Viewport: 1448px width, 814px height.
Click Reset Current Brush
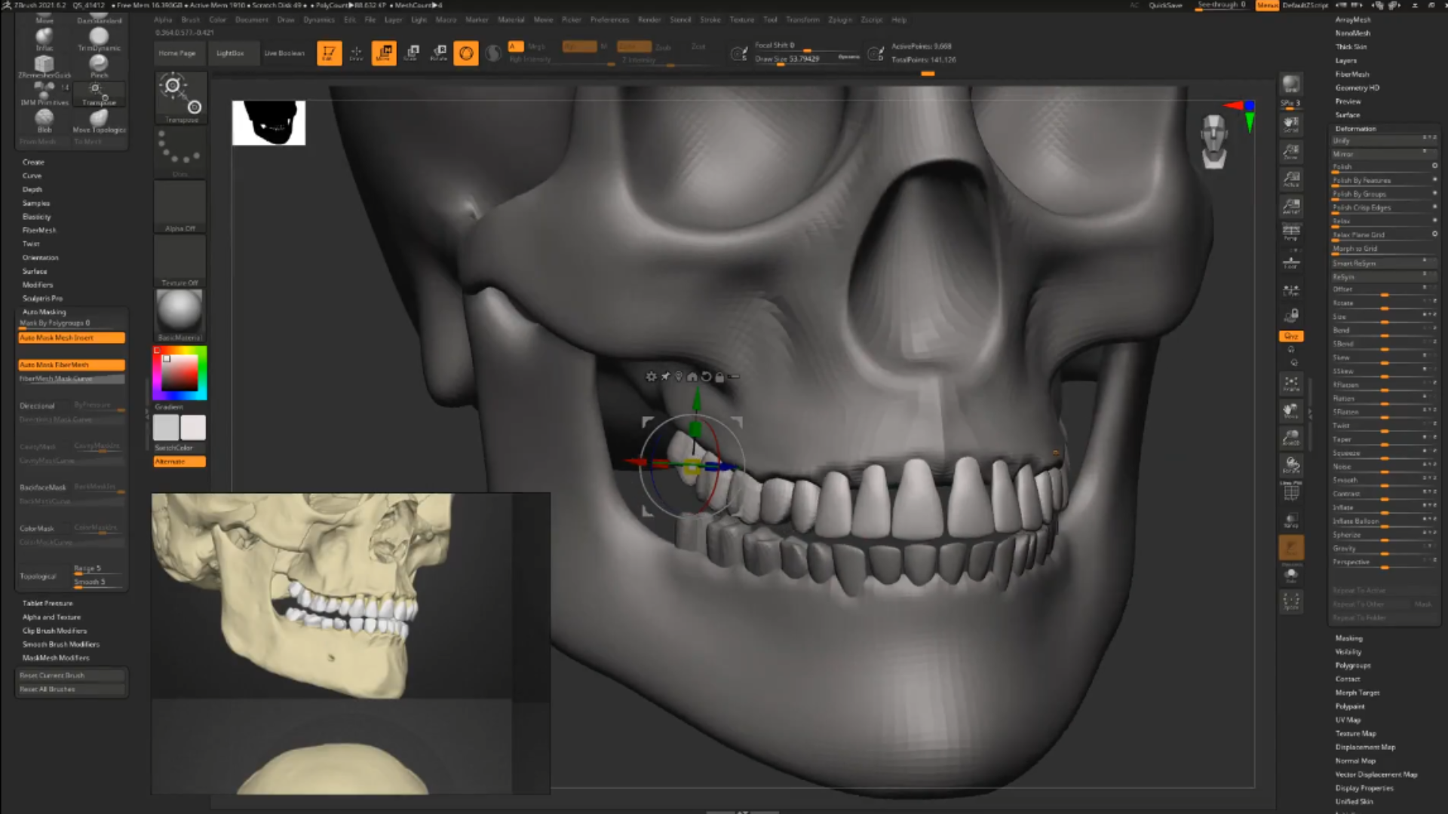click(x=72, y=675)
